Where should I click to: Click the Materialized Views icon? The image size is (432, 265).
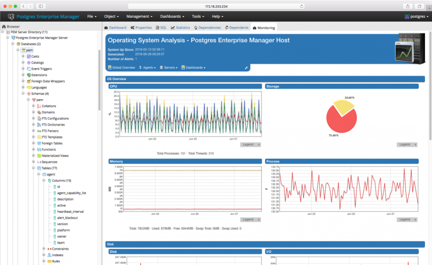coord(39,155)
